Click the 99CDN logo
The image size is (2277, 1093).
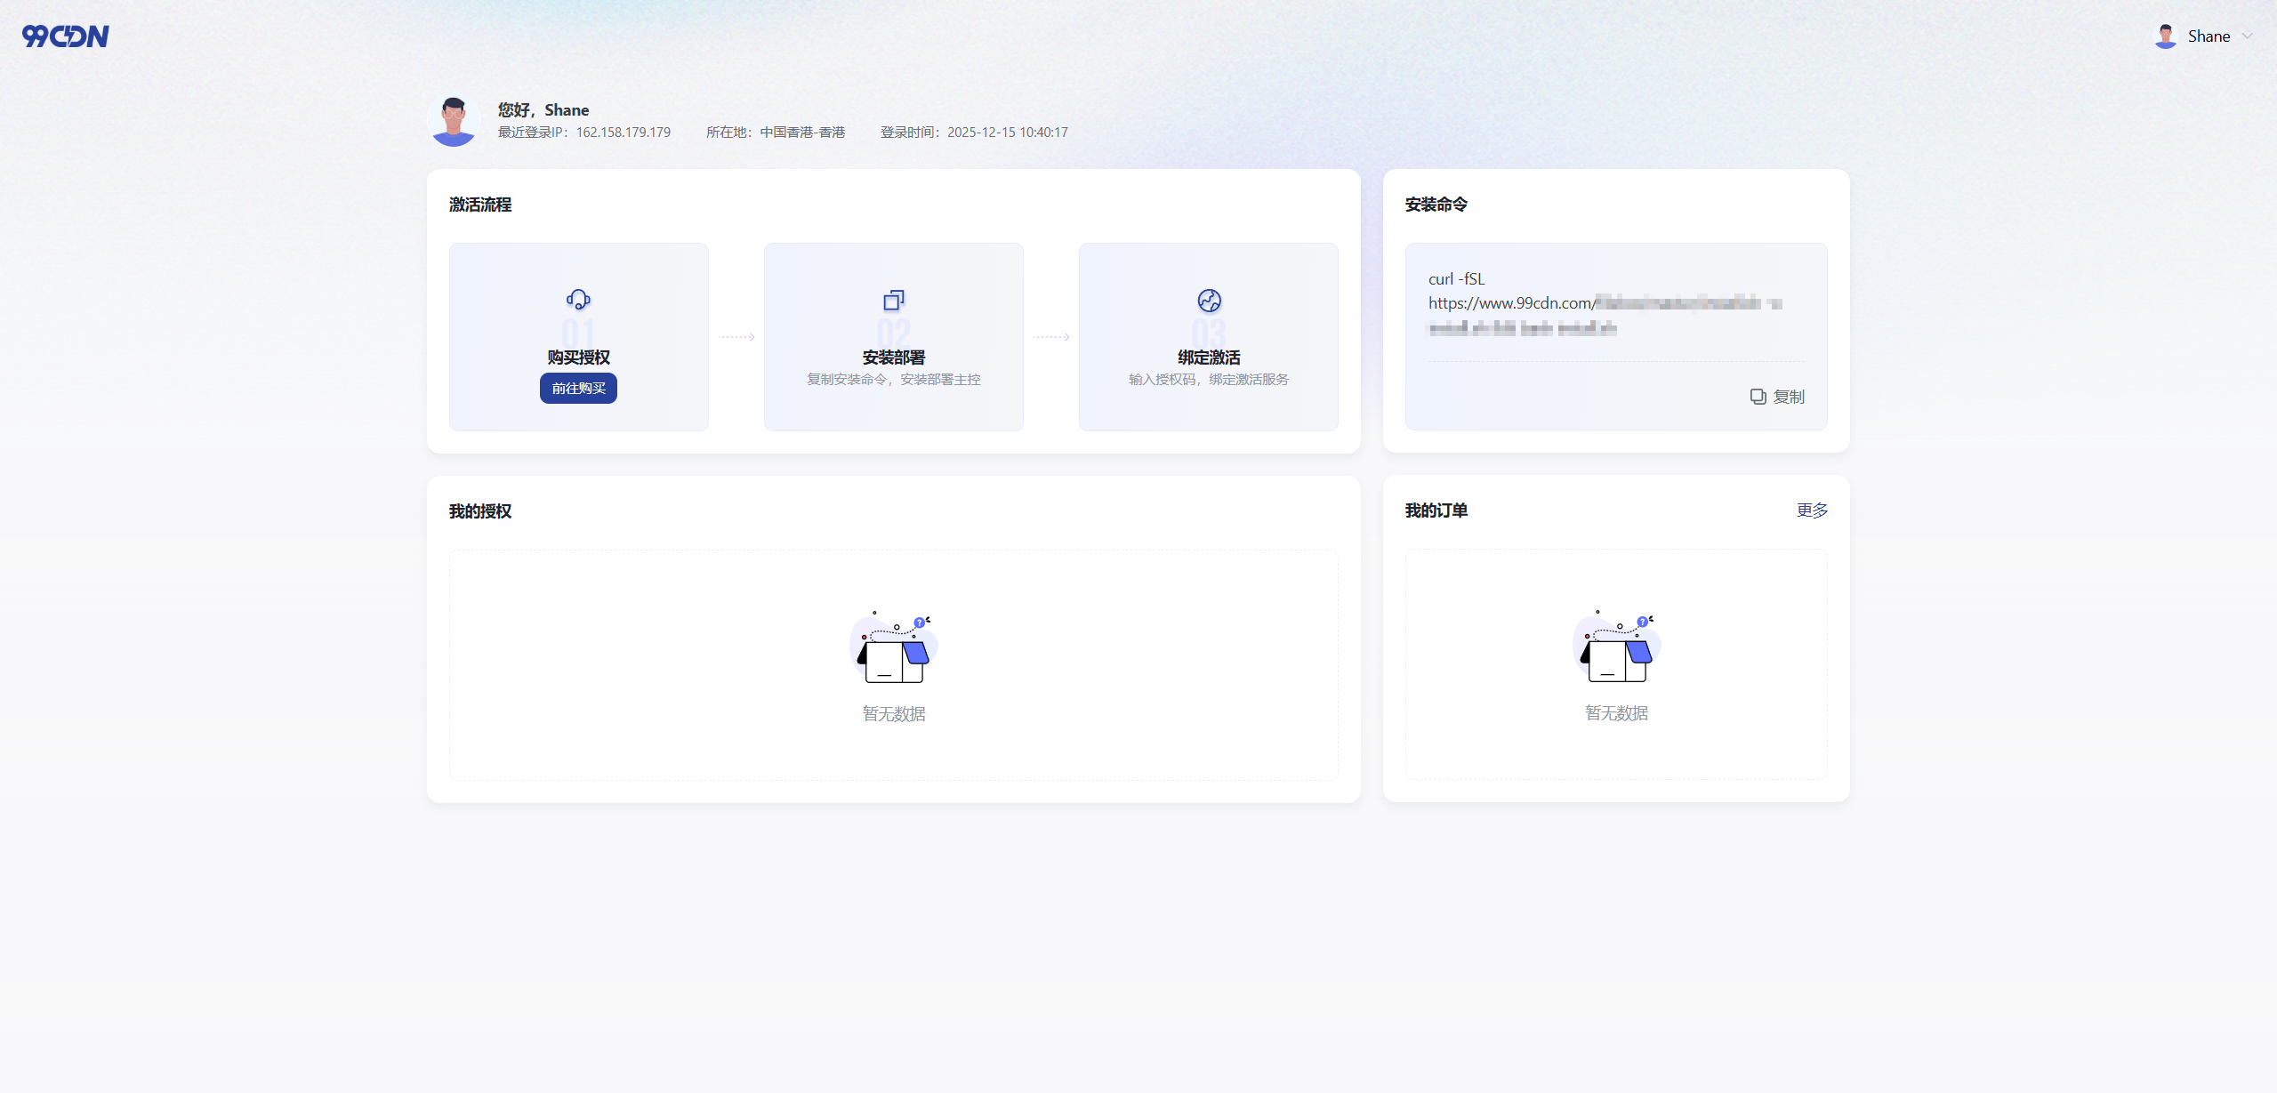[65, 36]
